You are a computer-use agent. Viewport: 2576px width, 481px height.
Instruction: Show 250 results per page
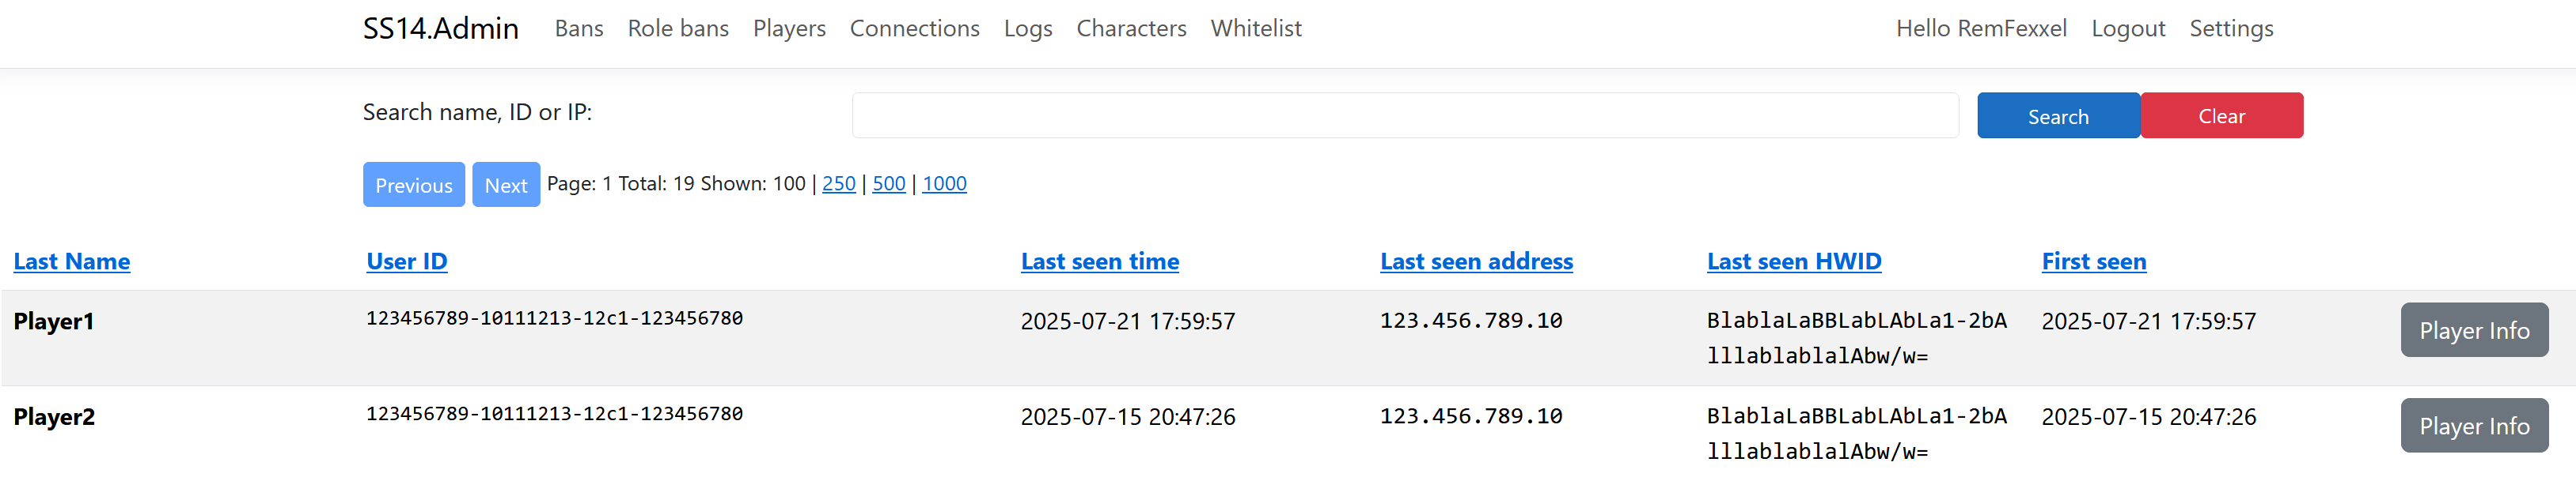tap(838, 183)
